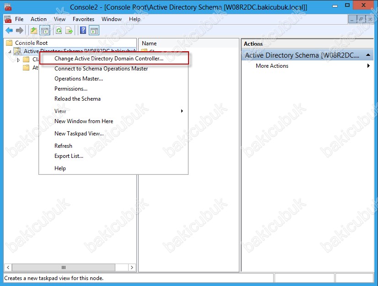Open the Action menu
378x286 pixels.
(38, 19)
